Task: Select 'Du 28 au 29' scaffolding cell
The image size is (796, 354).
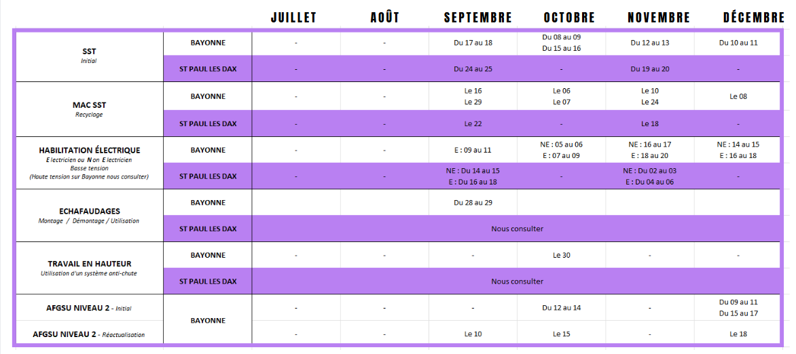Action: coord(473,202)
